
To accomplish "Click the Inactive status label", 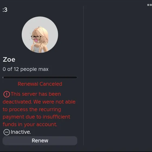I will 21,132.
